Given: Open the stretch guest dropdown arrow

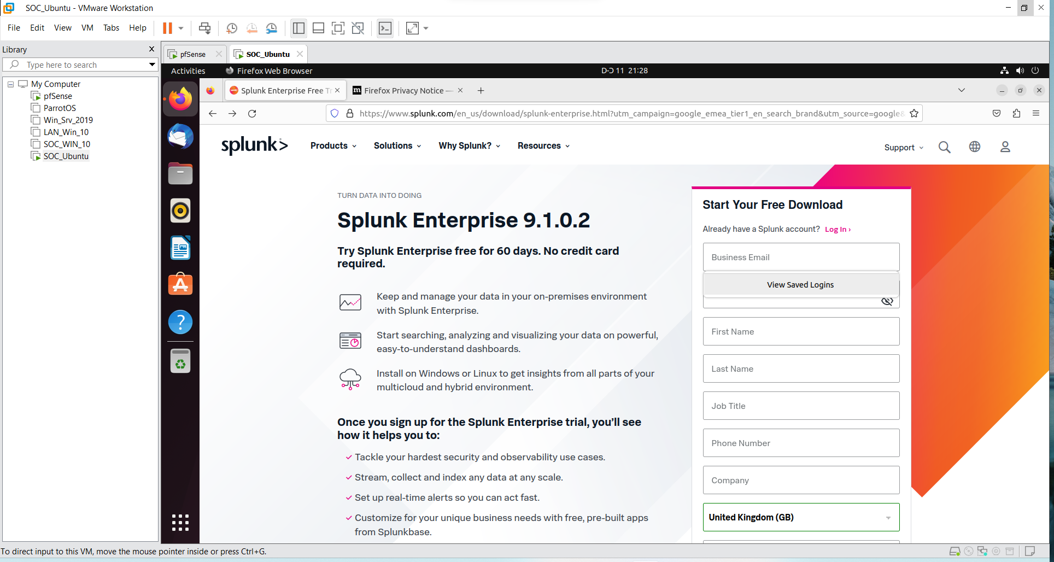Looking at the screenshot, I should tap(426, 28).
